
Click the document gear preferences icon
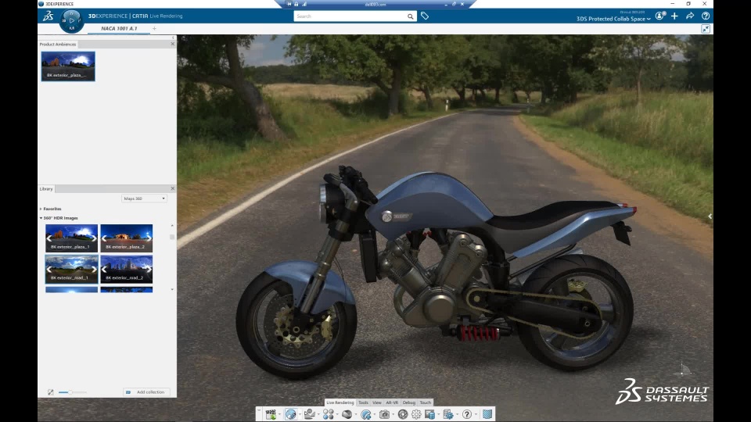(x=448, y=414)
